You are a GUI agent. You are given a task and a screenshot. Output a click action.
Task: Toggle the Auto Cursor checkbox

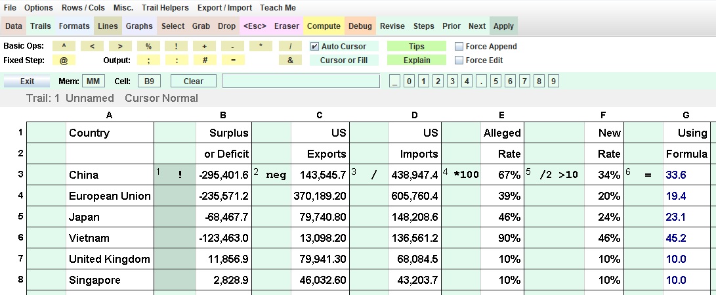click(314, 46)
